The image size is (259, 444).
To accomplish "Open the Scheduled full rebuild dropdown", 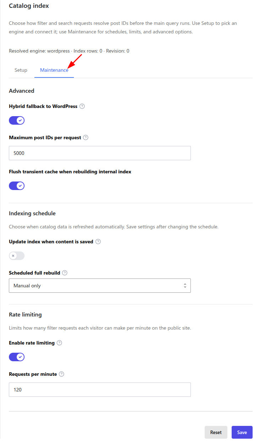I will tap(100, 286).
